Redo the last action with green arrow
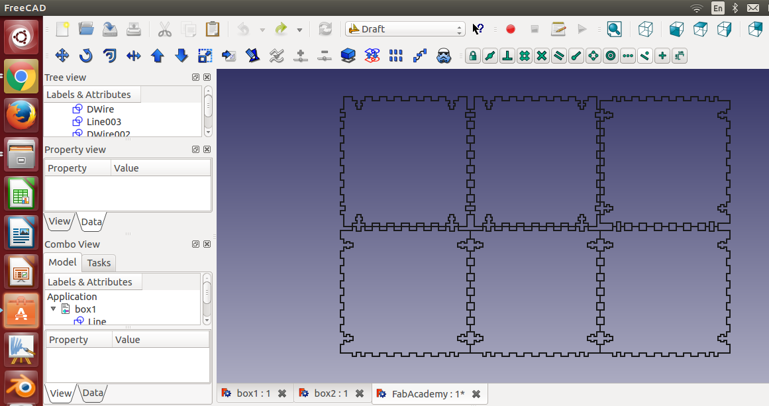The width and height of the screenshot is (769, 406). (281, 29)
